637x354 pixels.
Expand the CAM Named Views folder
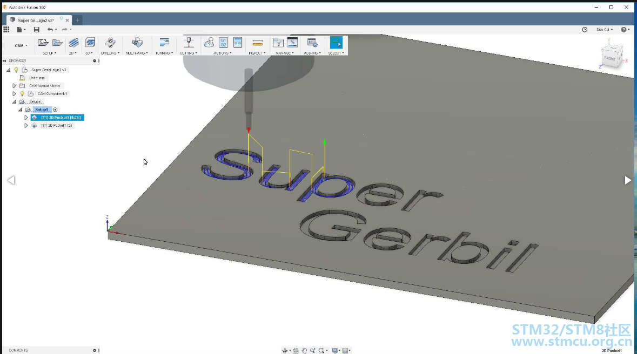tap(14, 86)
